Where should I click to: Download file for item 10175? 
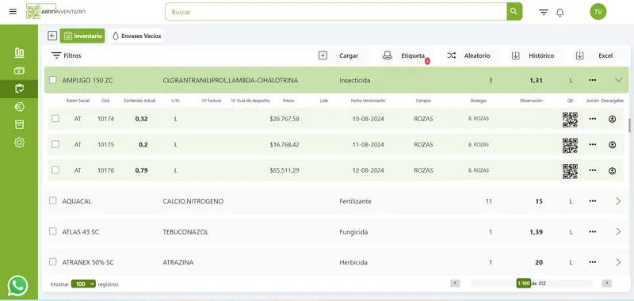tap(612, 145)
